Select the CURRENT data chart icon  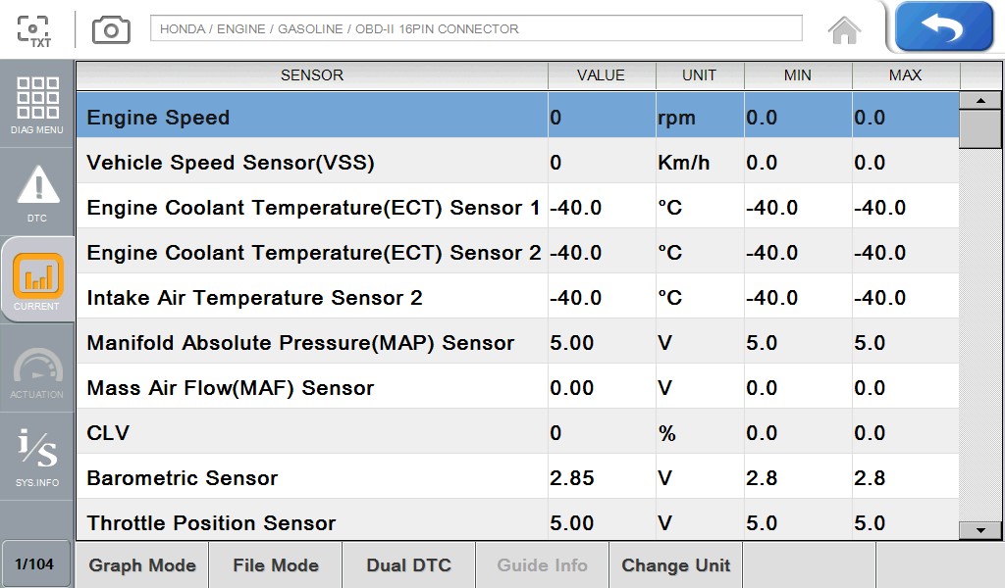tap(37, 281)
